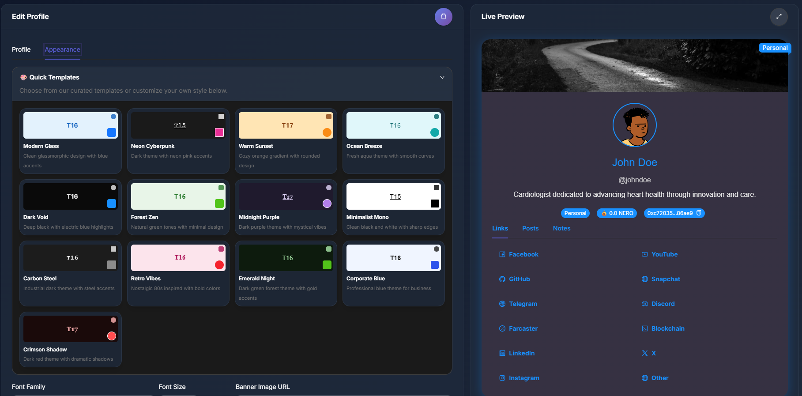Open the Telegram link
This screenshot has width=802, height=396.
[x=523, y=304]
